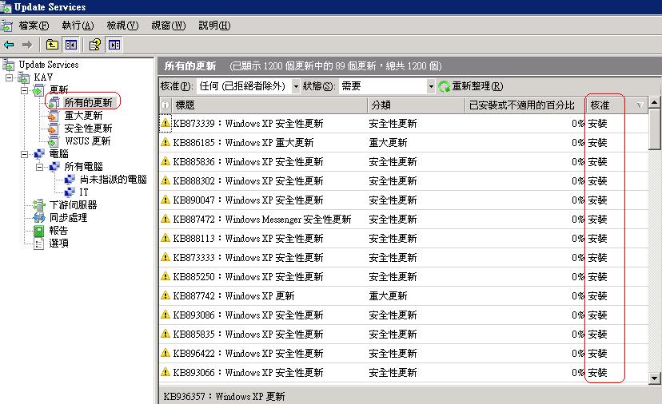Click the KB936357 details pane title
This screenshot has width=662, height=404.
(x=224, y=396)
